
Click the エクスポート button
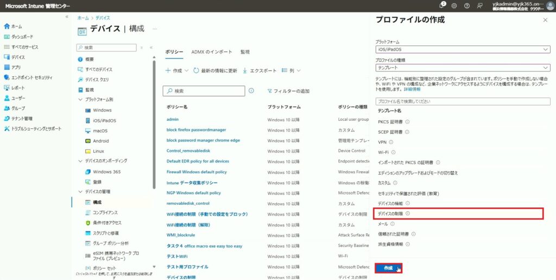point(260,71)
